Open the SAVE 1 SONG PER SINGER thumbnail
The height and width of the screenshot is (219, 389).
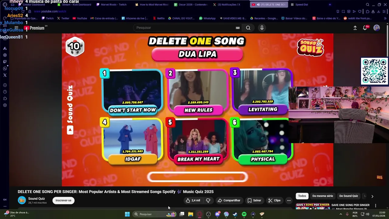pos(313,206)
